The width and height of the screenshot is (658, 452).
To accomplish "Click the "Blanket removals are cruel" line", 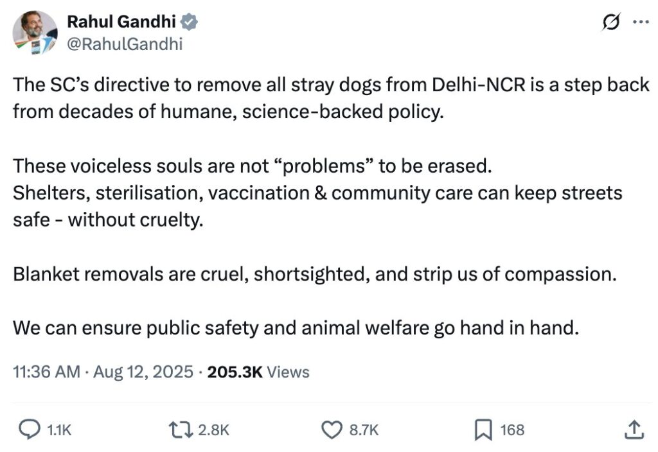I will tap(315, 274).
